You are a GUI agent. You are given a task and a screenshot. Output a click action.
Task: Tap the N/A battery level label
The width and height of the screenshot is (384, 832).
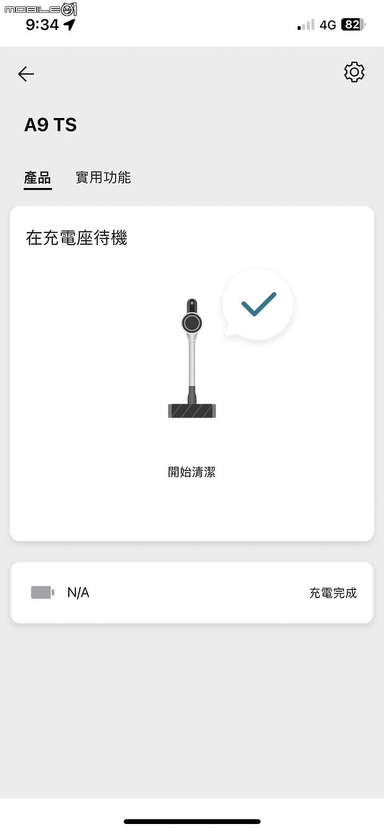pos(78,592)
